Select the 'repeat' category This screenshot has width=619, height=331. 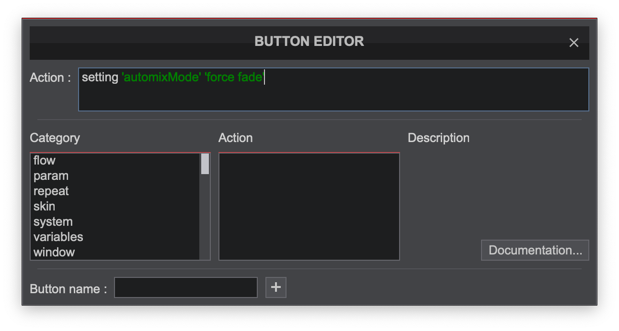point(115,191)
